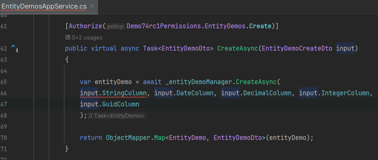378x160 pixels.
Task: Click line number 65 in the gutter
Action: 4,82
